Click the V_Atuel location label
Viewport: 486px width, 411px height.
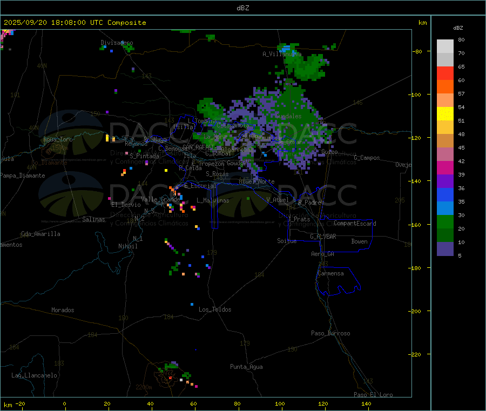coord(278,200)
